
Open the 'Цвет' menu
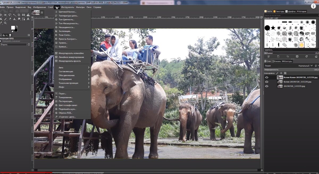click(57, 7)
